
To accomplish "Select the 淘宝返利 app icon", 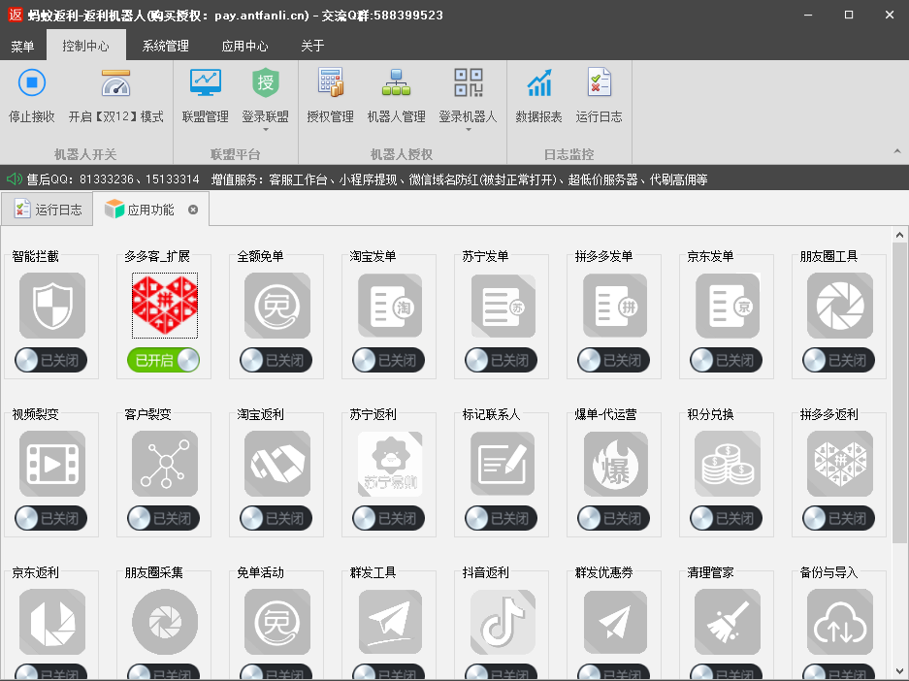I will tap(277, 464).
